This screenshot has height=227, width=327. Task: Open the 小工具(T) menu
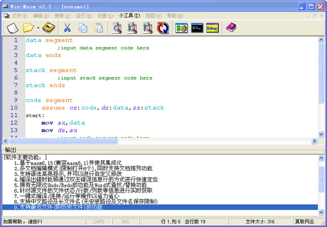click(130, 16)
